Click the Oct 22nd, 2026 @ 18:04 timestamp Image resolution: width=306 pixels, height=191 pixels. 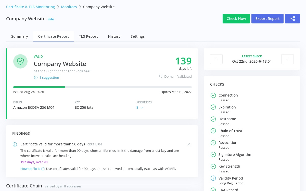(252, 61)
